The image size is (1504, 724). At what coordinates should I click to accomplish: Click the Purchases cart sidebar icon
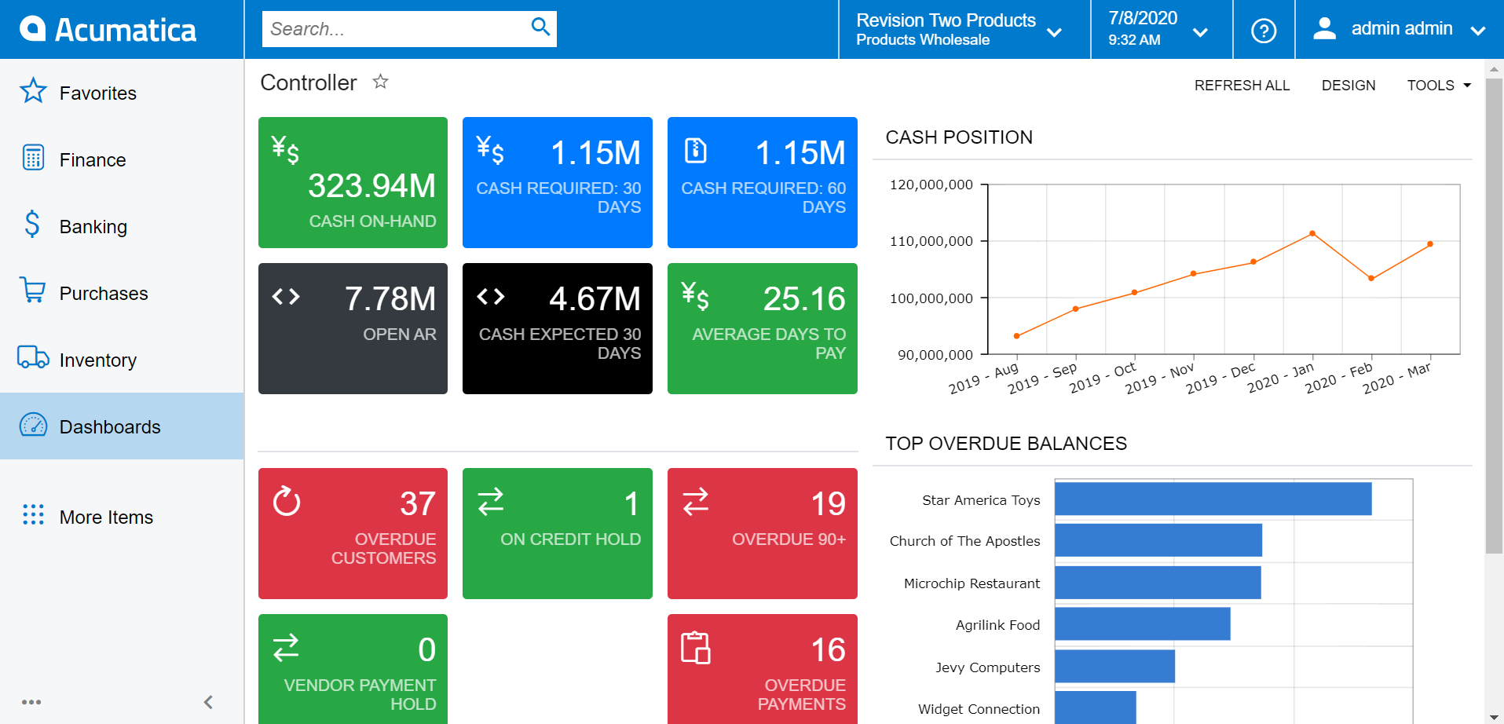(x=33, y=291)
